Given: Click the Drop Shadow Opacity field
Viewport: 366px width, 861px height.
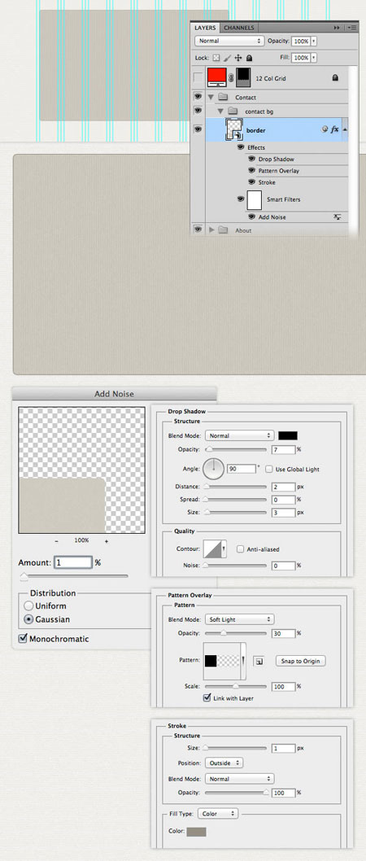Looking at the screenshot, I should (x=284, y=450).
